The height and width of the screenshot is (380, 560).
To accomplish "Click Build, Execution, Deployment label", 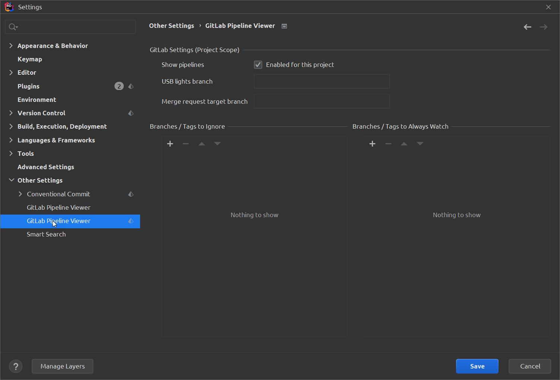I will [x=62, y=126].
